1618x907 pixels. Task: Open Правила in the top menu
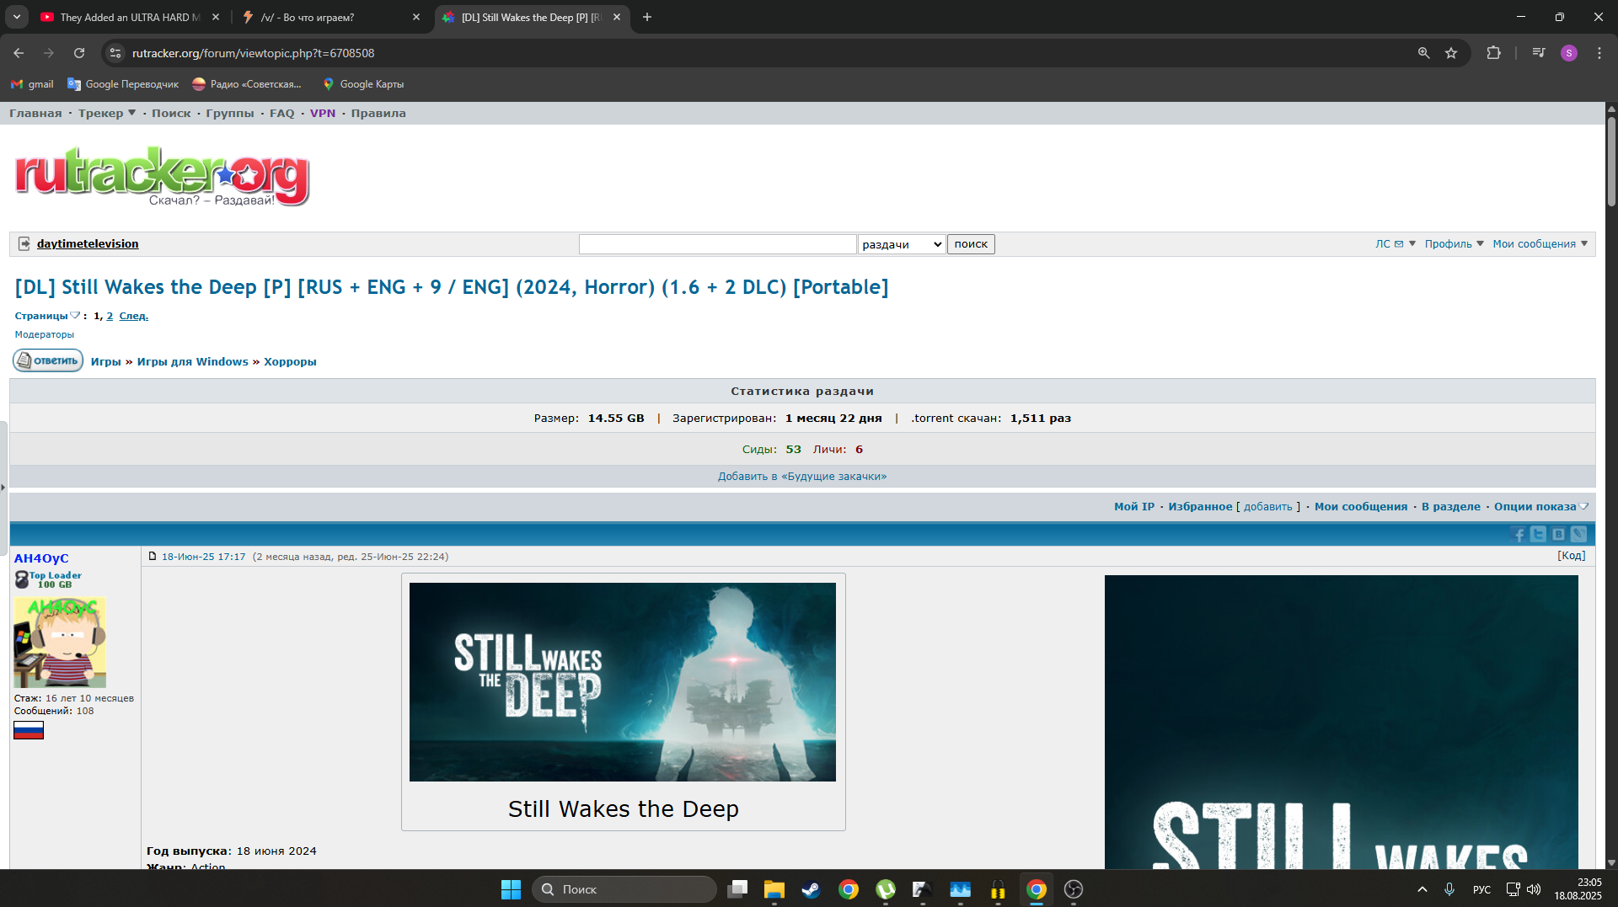[378, 113]
